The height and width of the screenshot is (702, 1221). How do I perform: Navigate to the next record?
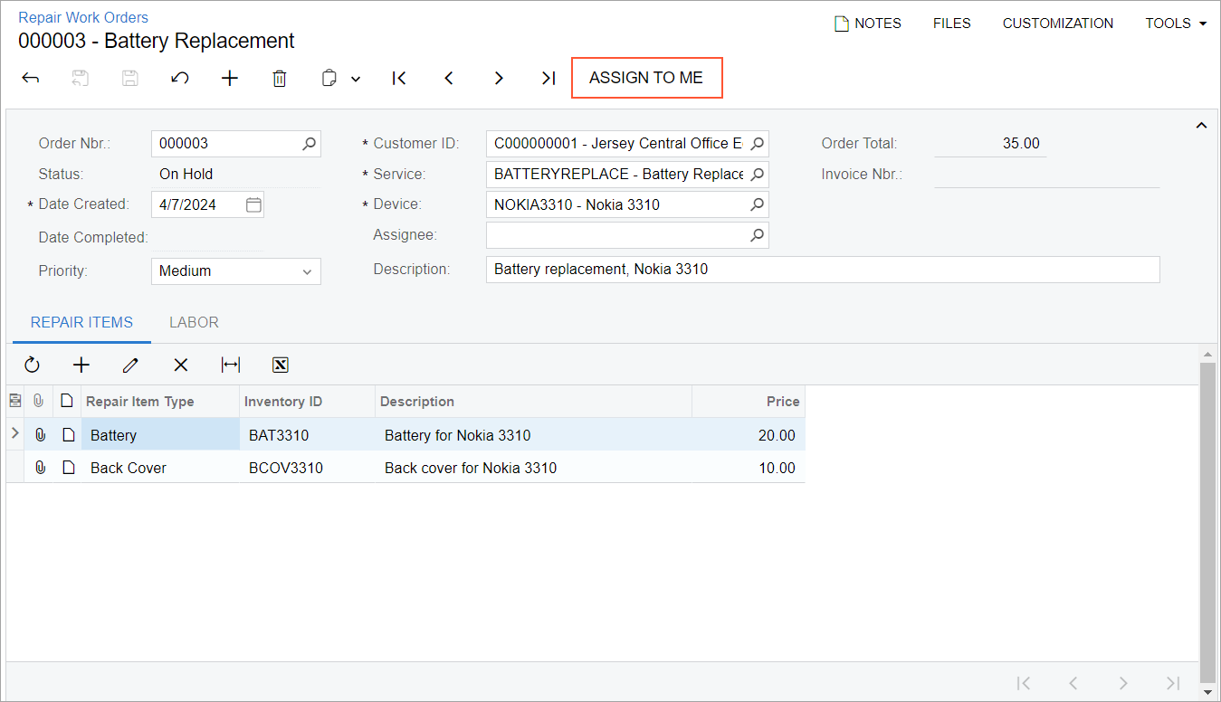coord(499,79)
